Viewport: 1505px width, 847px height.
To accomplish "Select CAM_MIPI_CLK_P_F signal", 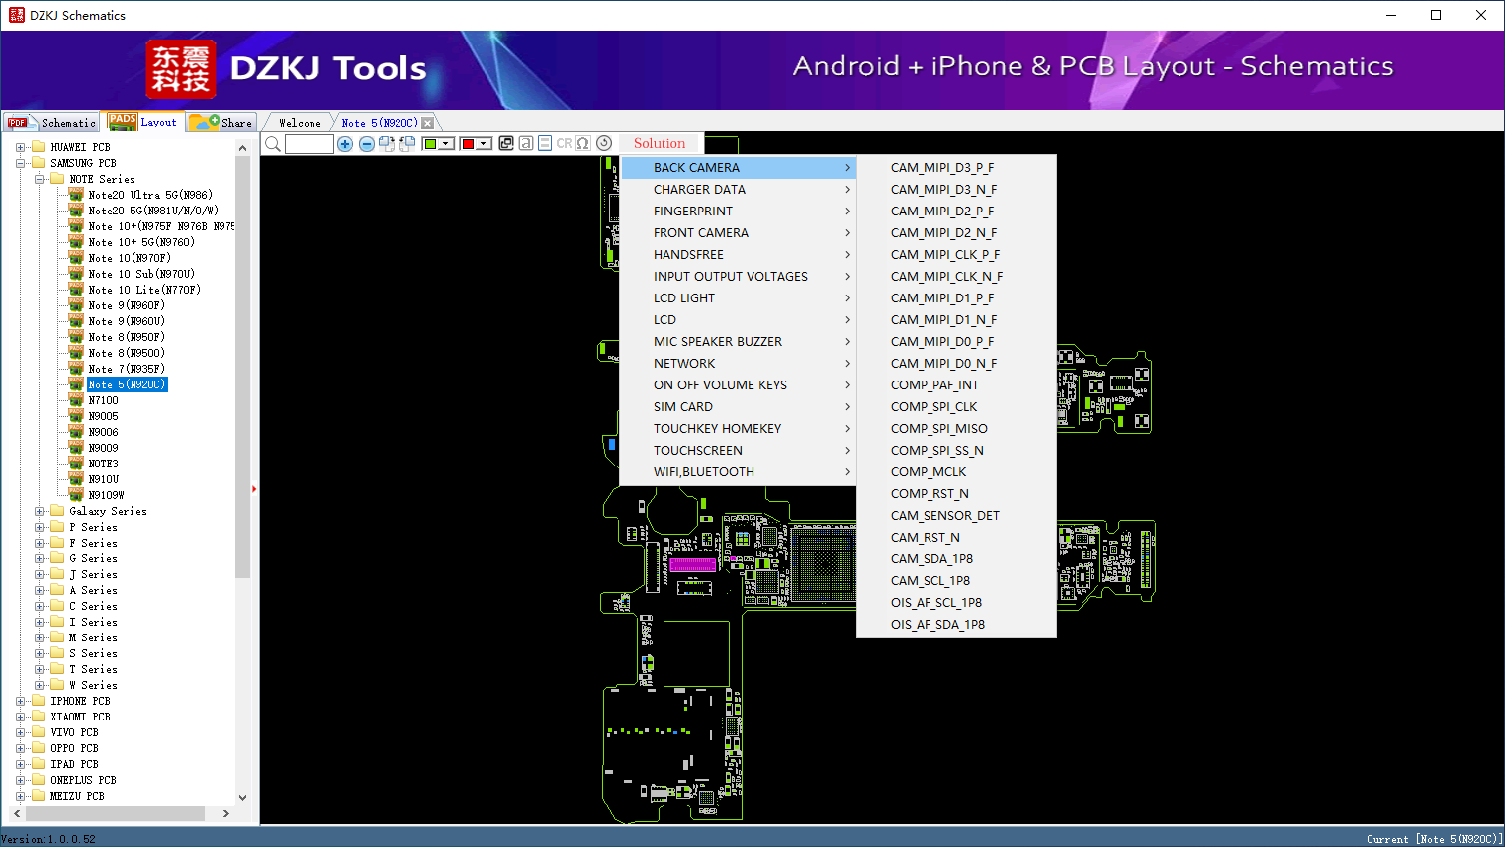I will [956, 255].
